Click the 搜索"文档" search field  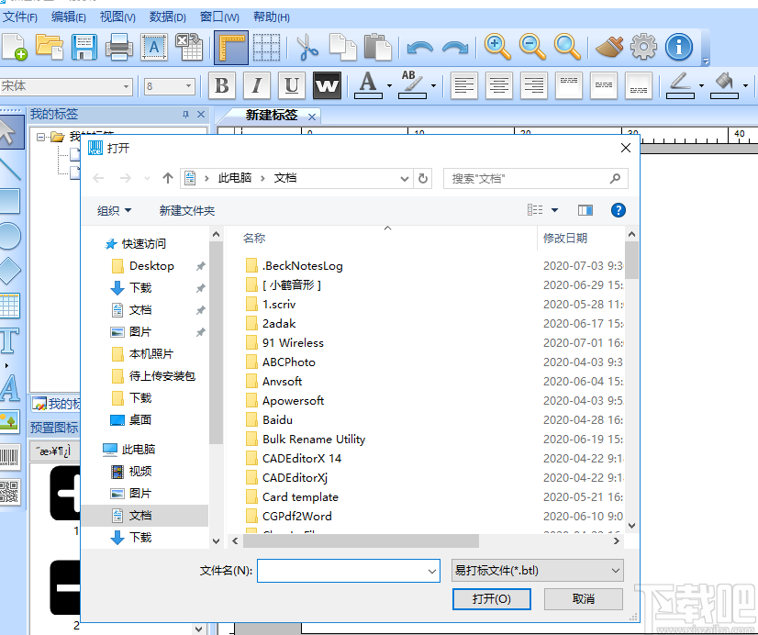(536, 178)
